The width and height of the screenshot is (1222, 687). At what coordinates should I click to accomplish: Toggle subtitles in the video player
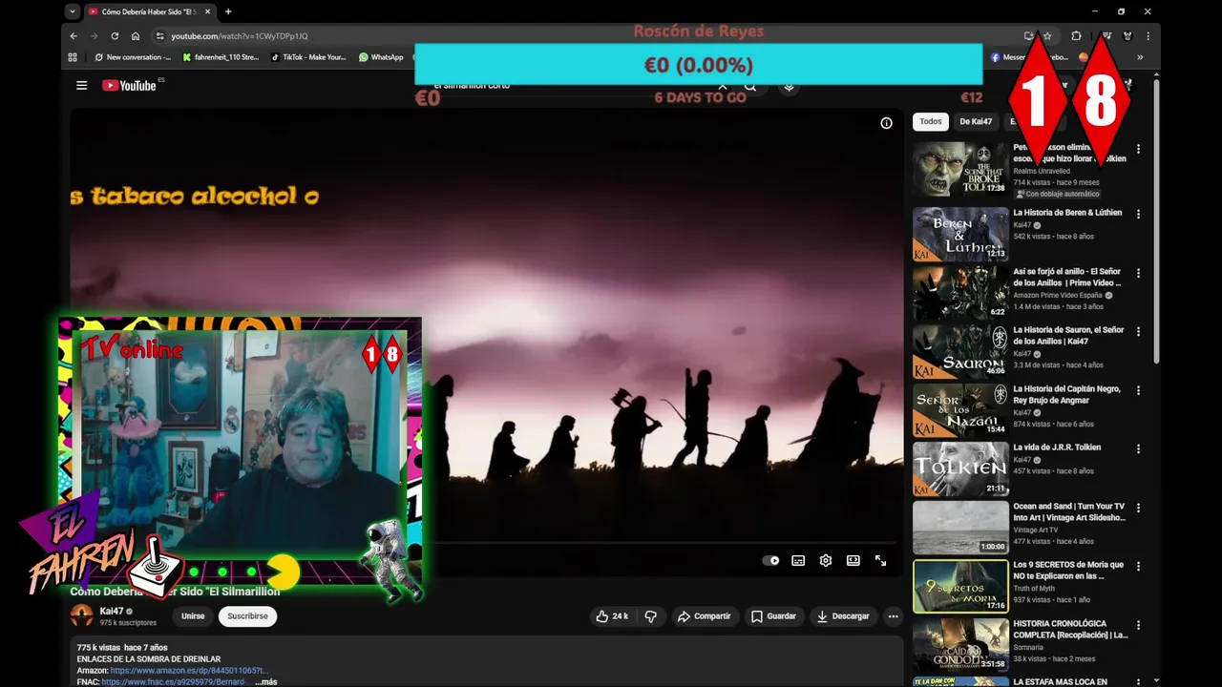tap(798, 561)
